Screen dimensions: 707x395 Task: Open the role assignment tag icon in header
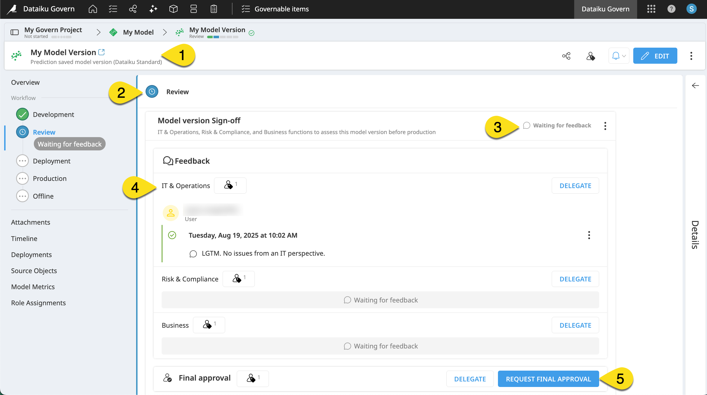click(591, 56)
